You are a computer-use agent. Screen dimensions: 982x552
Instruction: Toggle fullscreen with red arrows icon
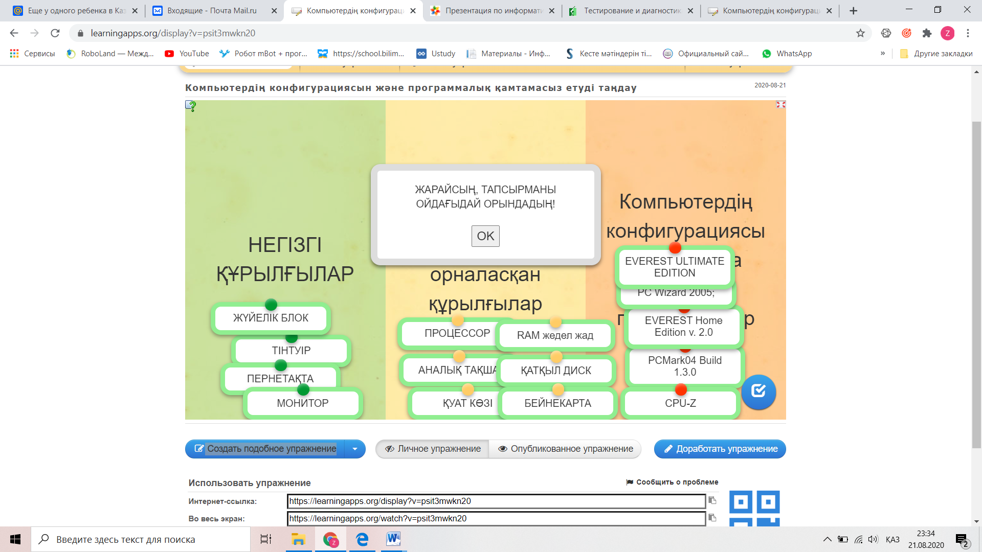pyautogui.click(x=780, y=104)
